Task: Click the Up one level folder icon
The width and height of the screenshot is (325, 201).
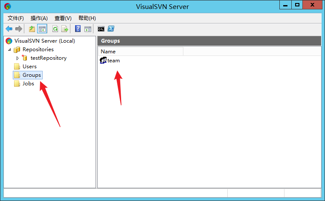Action: click(32, 29)
